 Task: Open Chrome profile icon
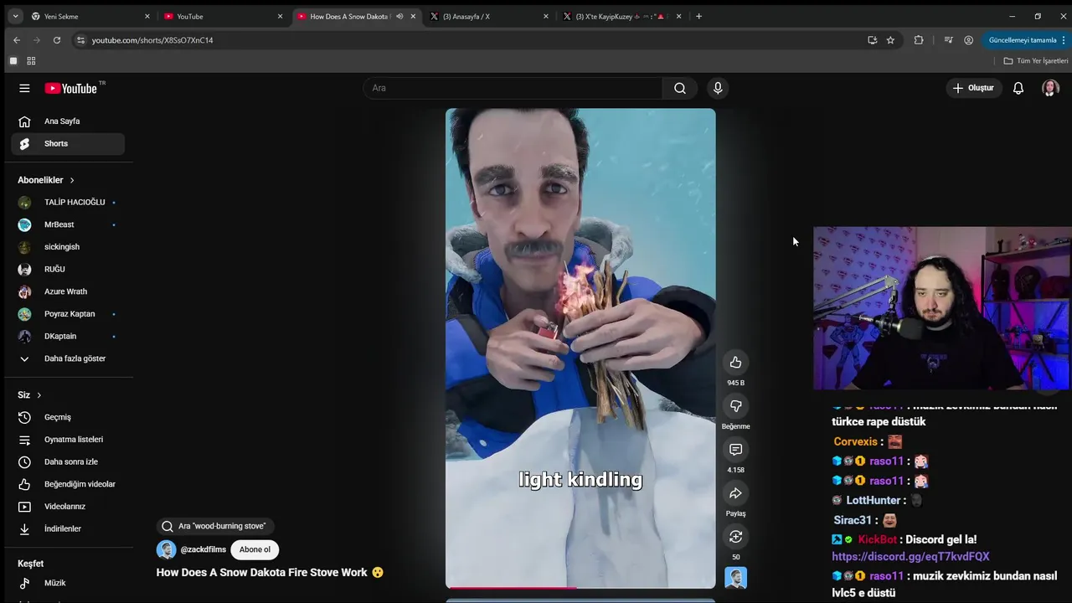pos(968,40)
